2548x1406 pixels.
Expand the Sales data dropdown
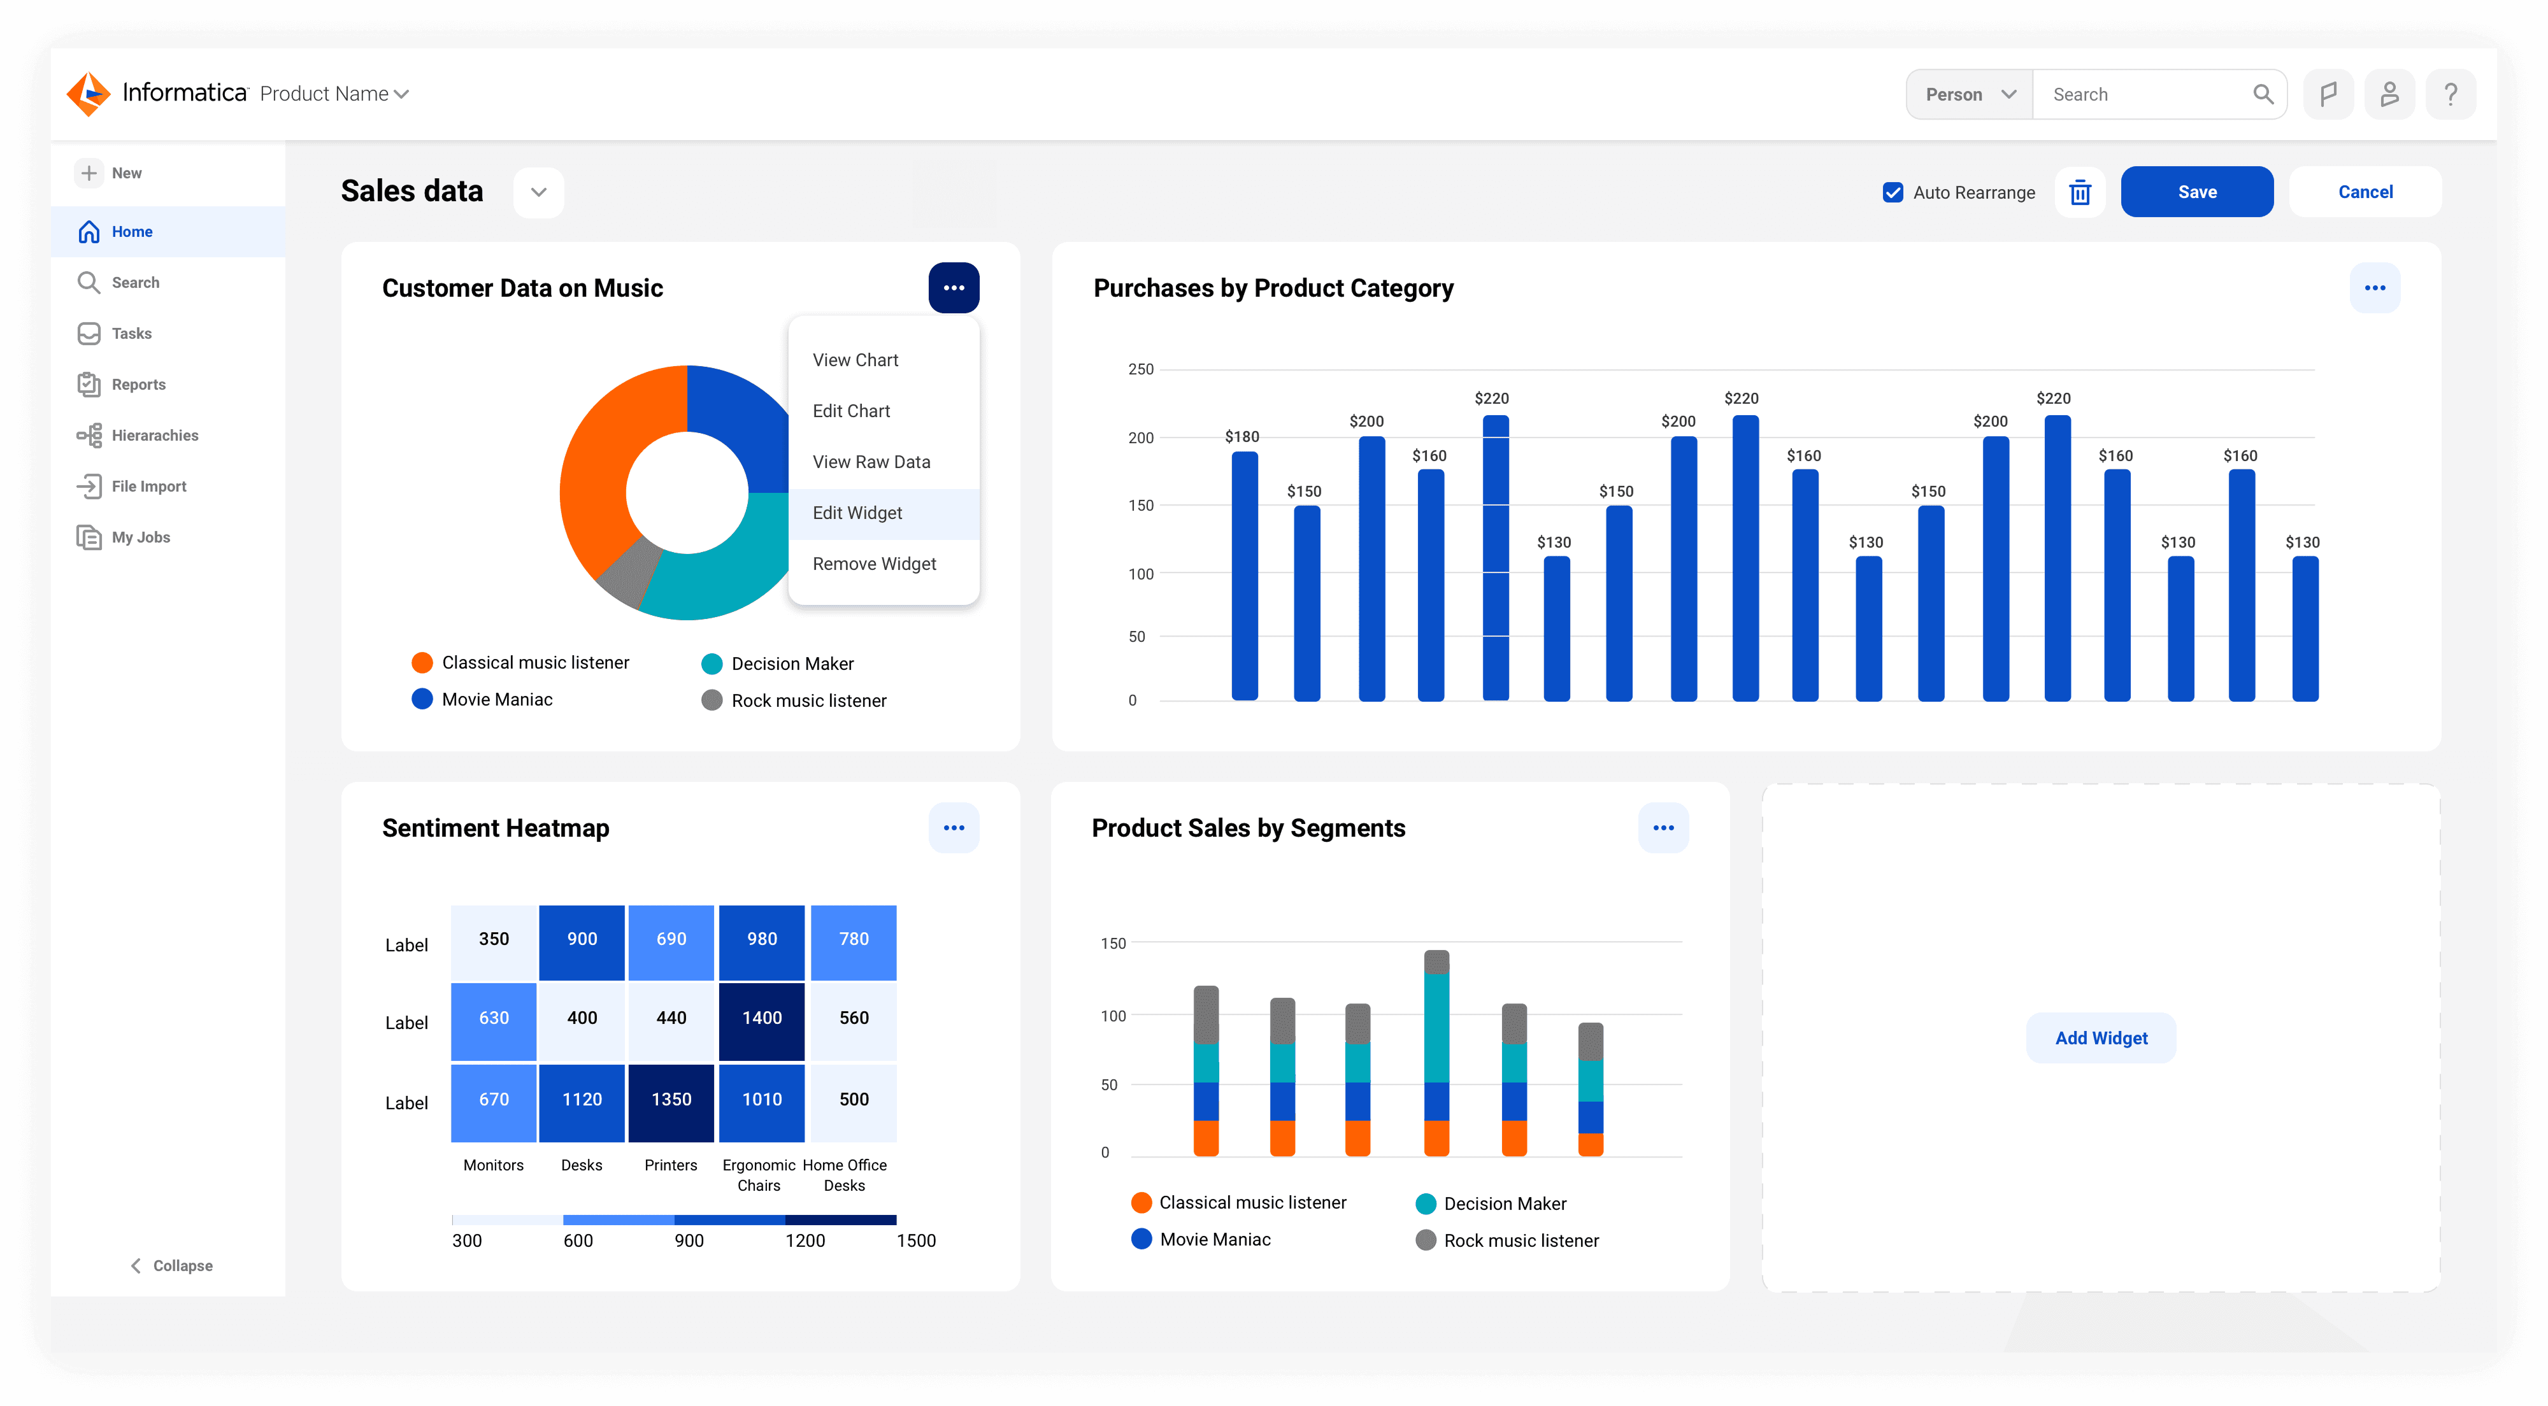(538, 192)
